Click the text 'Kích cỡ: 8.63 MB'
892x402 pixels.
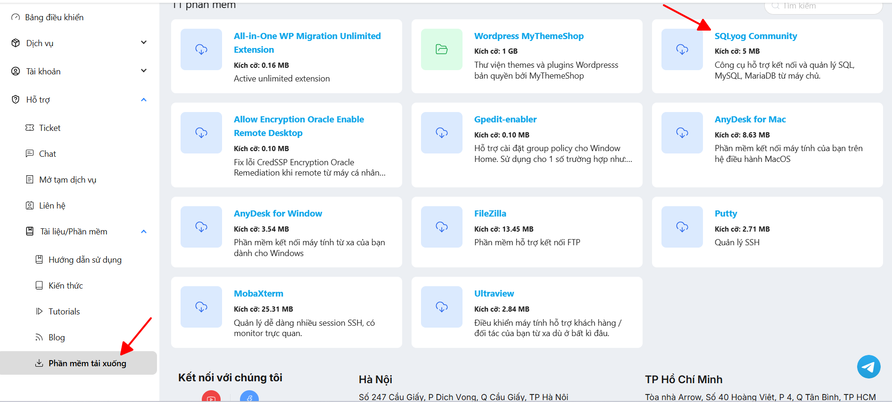(x=742, y=135)
